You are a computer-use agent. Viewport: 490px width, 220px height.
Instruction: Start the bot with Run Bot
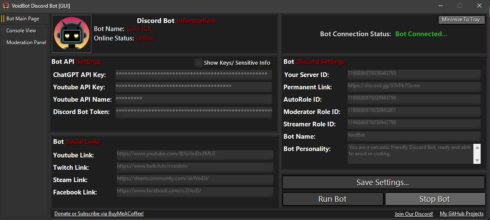pos(332,199)
